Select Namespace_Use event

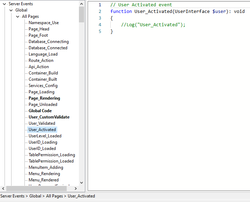point(44,23)
